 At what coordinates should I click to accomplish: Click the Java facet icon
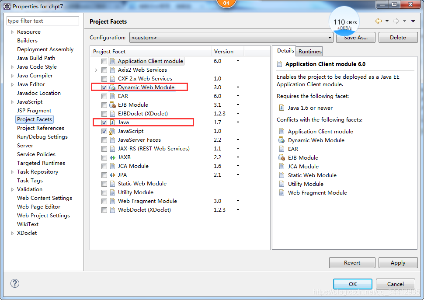coord(112,122)
